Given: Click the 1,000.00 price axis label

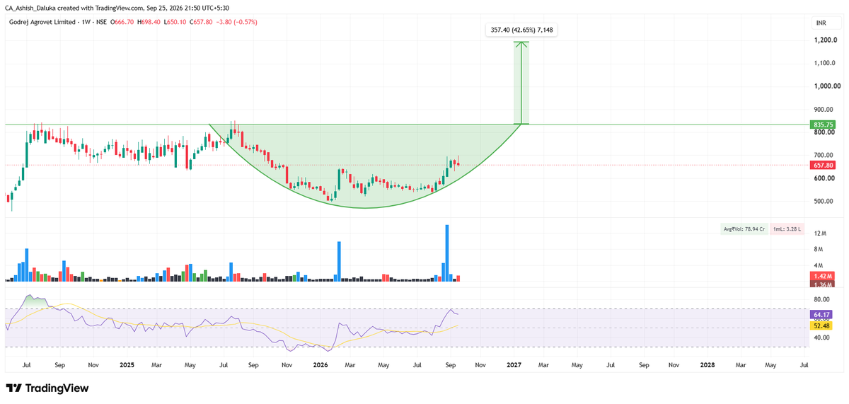Looking at the screenshot, I should pos(826,86).
